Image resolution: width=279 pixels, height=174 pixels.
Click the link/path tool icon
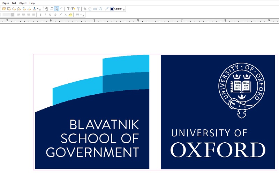click(100, 9)
